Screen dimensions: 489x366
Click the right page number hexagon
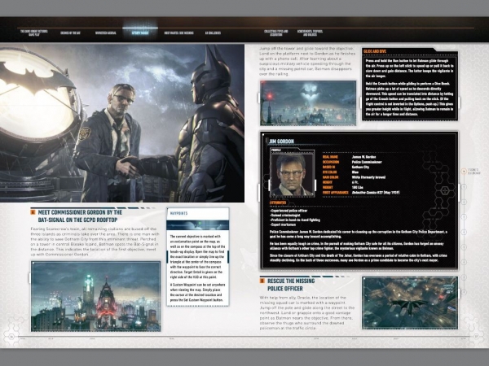(x=477, y=337)
